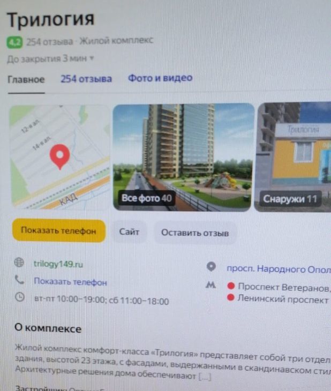Click the green 4.2 rating badge
The width and height of the screenshot is (331, 391).
14,42
